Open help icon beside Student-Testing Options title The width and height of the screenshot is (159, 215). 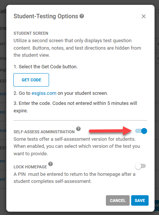(x=82, y=16)
